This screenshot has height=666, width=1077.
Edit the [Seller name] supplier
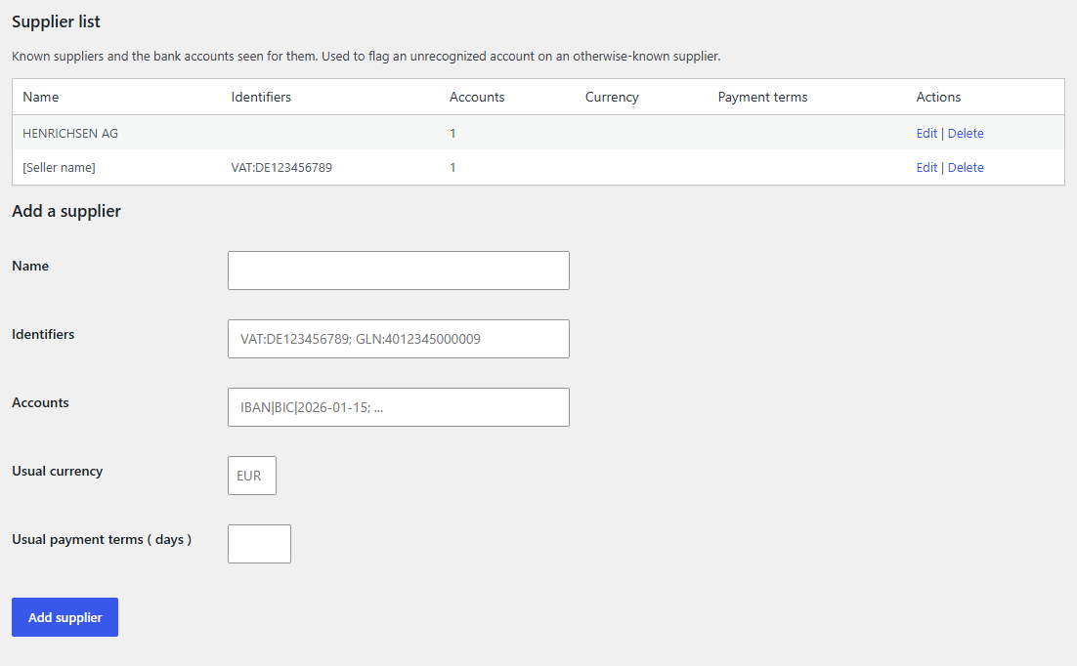[x=926, y=168]
